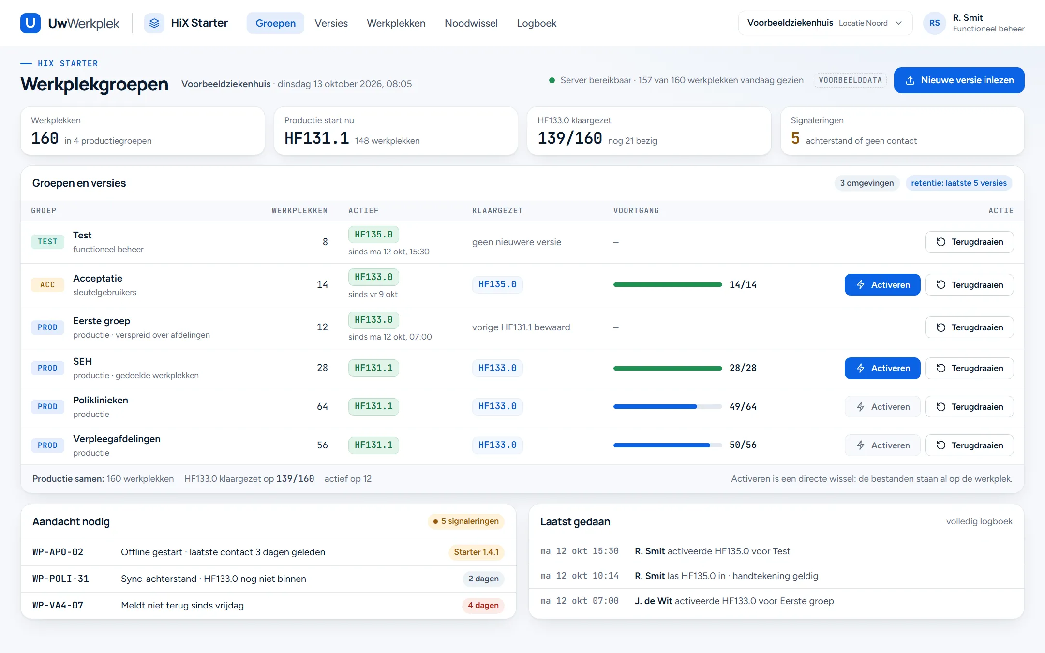This screenshot has width=1045, height=653.
Task: Click the upload icon on Nieuwe versie inlezen
Action: point(910,80)
